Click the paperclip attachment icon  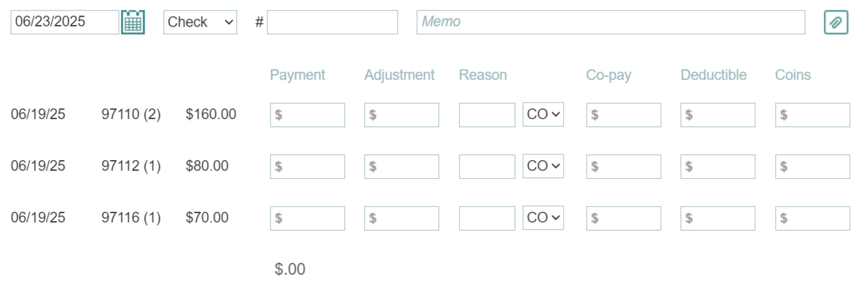coord(836,22)
